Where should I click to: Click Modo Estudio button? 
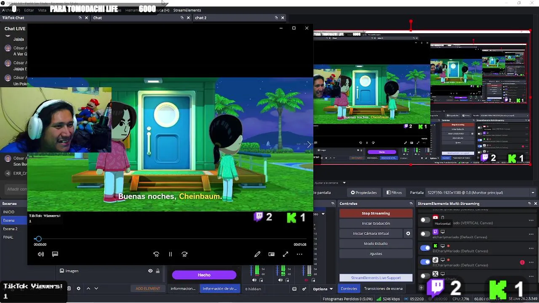click(x=376, y=244)
